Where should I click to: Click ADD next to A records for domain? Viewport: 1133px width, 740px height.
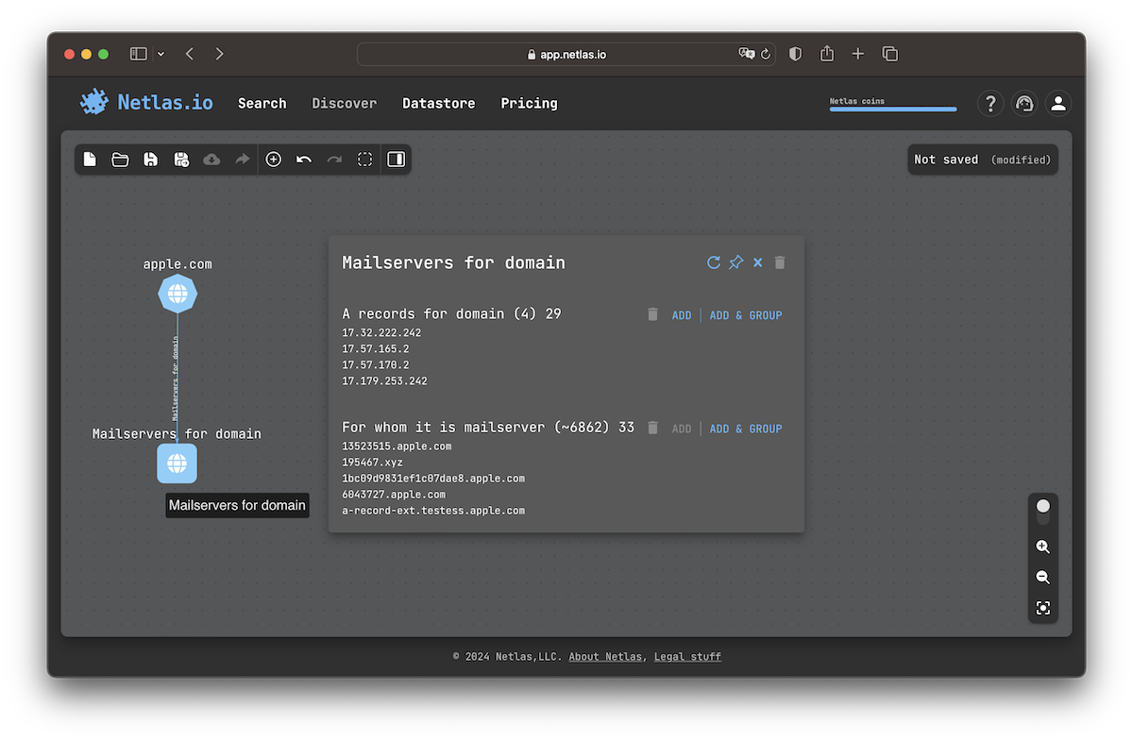point(681,315)
